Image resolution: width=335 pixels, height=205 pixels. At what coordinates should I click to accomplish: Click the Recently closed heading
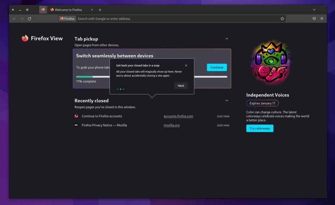click(91, 101)
